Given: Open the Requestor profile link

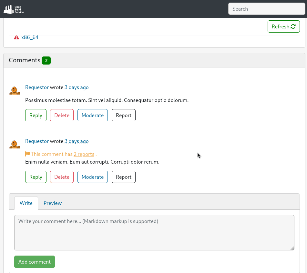Looking at the screenshot, I should pos(37,87).
